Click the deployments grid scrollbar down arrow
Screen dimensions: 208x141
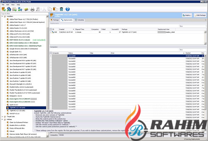205,43
